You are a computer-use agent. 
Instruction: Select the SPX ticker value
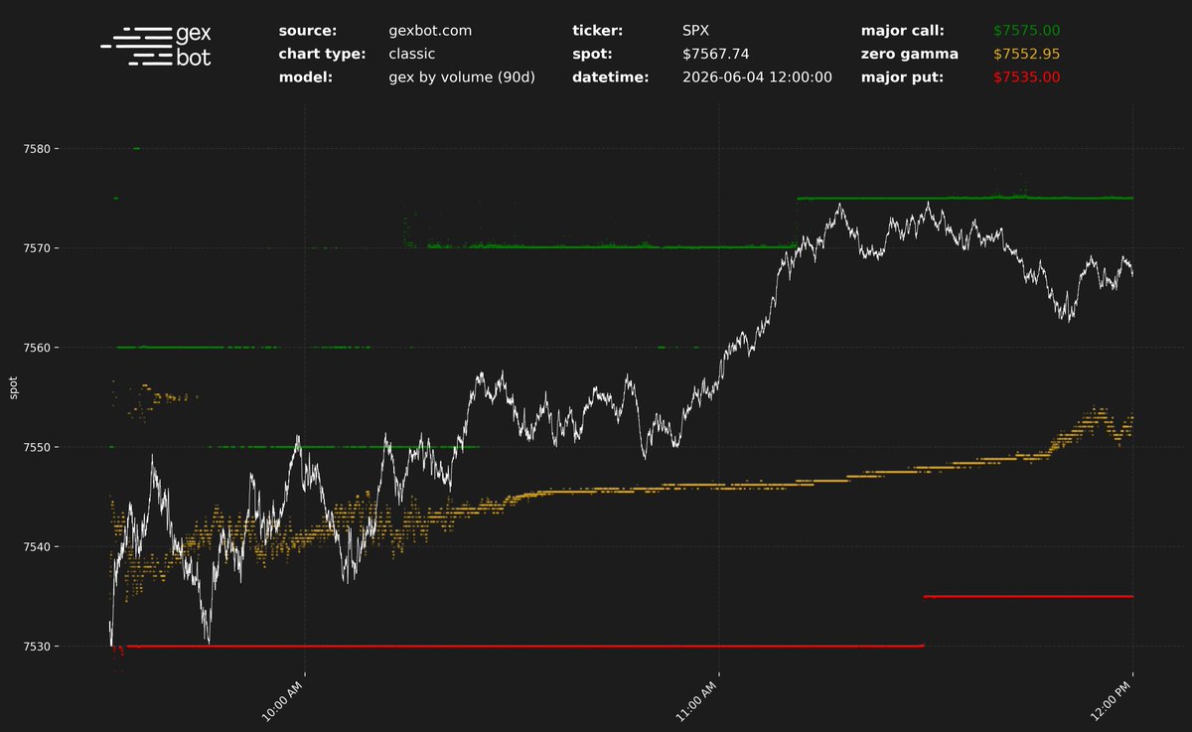696,31
